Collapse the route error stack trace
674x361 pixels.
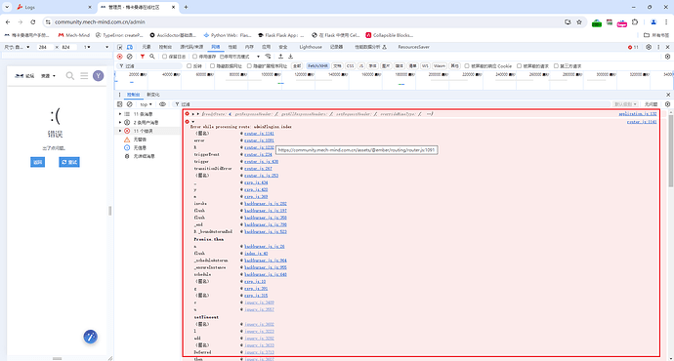coord(193,122)
